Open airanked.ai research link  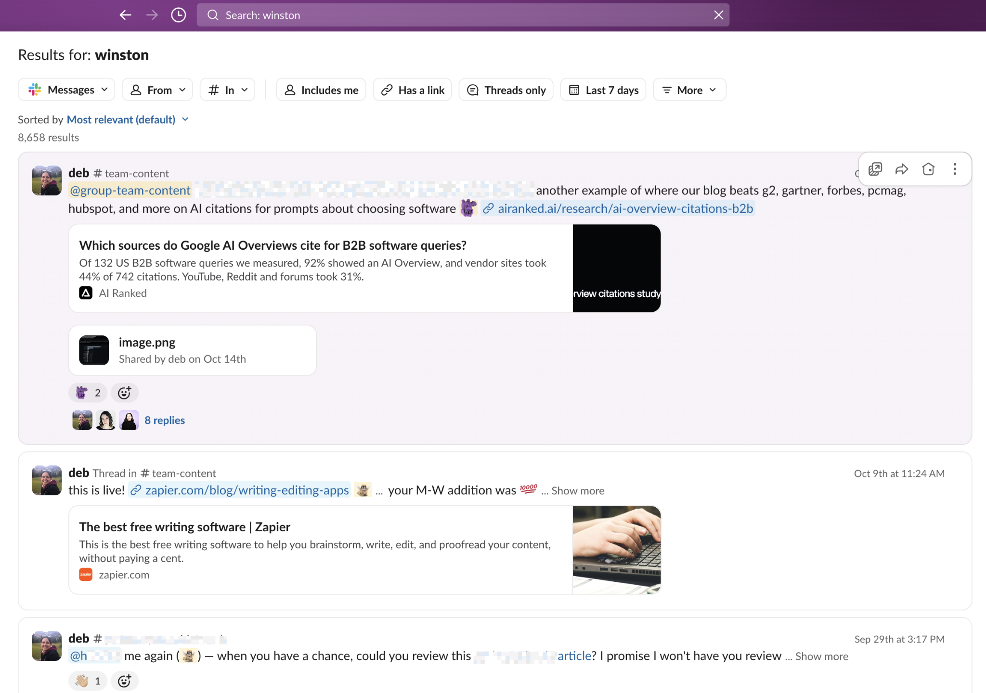click(x=618, y=208)
